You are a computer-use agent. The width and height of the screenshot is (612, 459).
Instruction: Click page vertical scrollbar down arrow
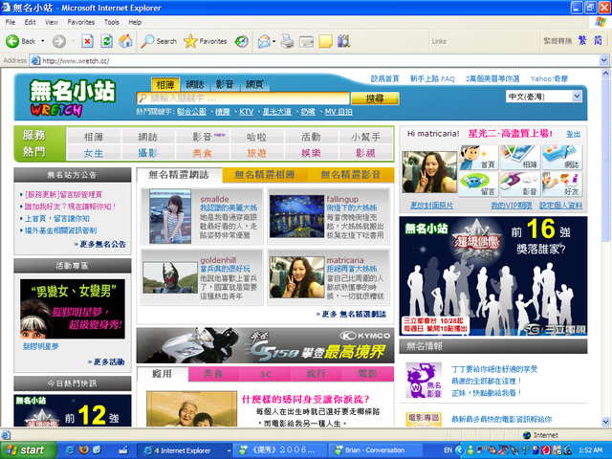[x=605, y=422]
